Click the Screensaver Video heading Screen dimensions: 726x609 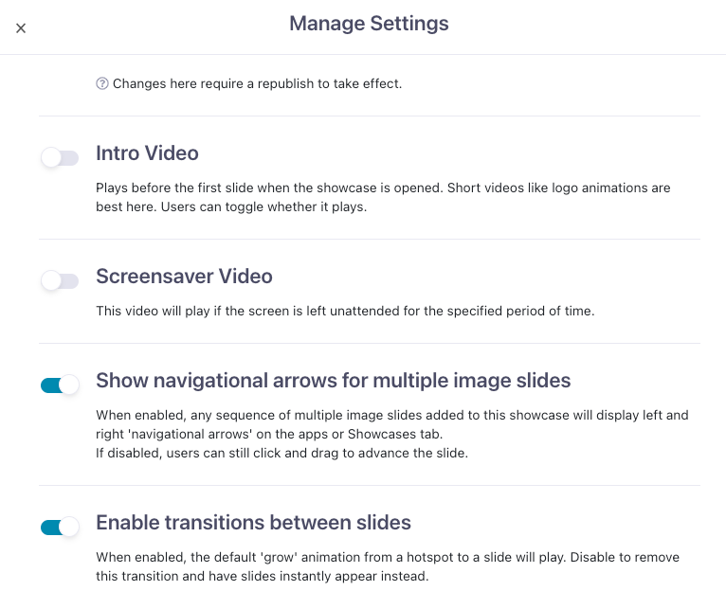(x=184, y=277)
